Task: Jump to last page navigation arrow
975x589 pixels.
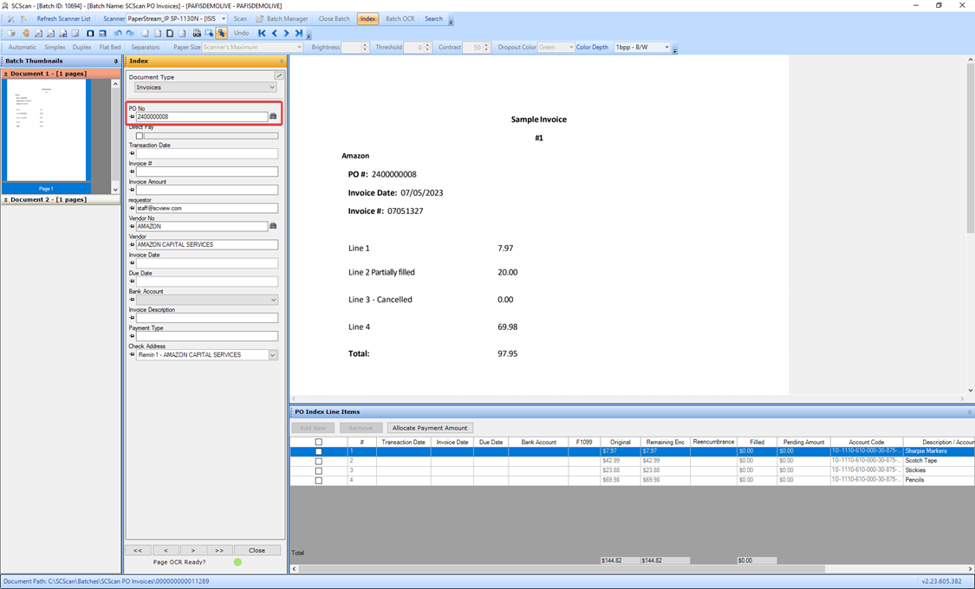Action: pyautogui.click(x=299, y=33)
